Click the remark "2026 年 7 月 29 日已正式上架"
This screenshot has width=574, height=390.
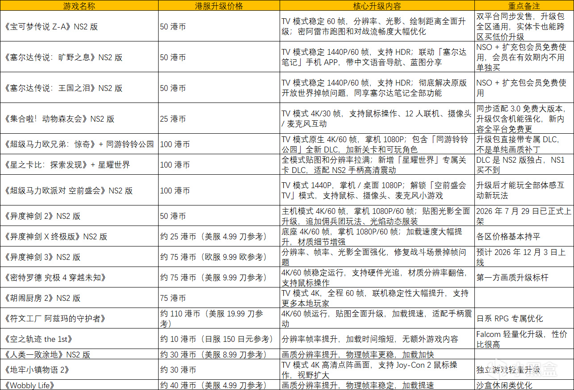524,216
